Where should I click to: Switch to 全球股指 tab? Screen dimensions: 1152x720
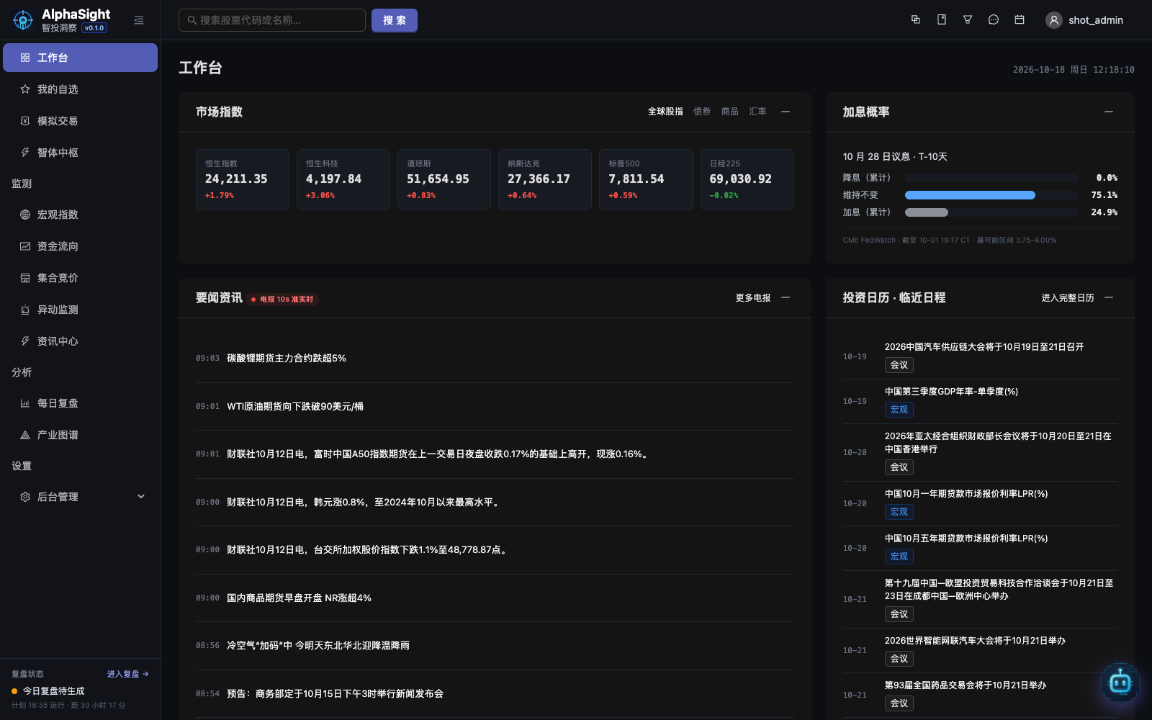[x=665, y=112]
